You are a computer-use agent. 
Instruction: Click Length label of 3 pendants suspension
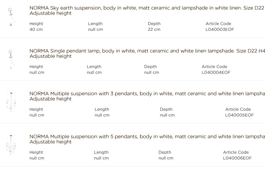(x=102, y=109)
